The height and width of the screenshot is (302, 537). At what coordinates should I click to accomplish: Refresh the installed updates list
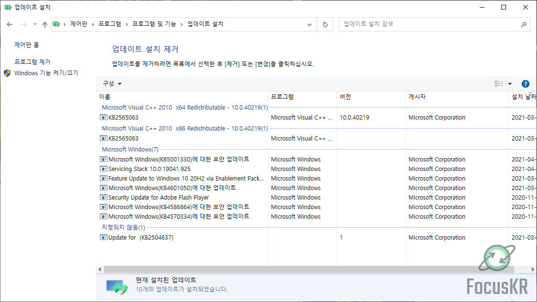click(x=325, y=24)
